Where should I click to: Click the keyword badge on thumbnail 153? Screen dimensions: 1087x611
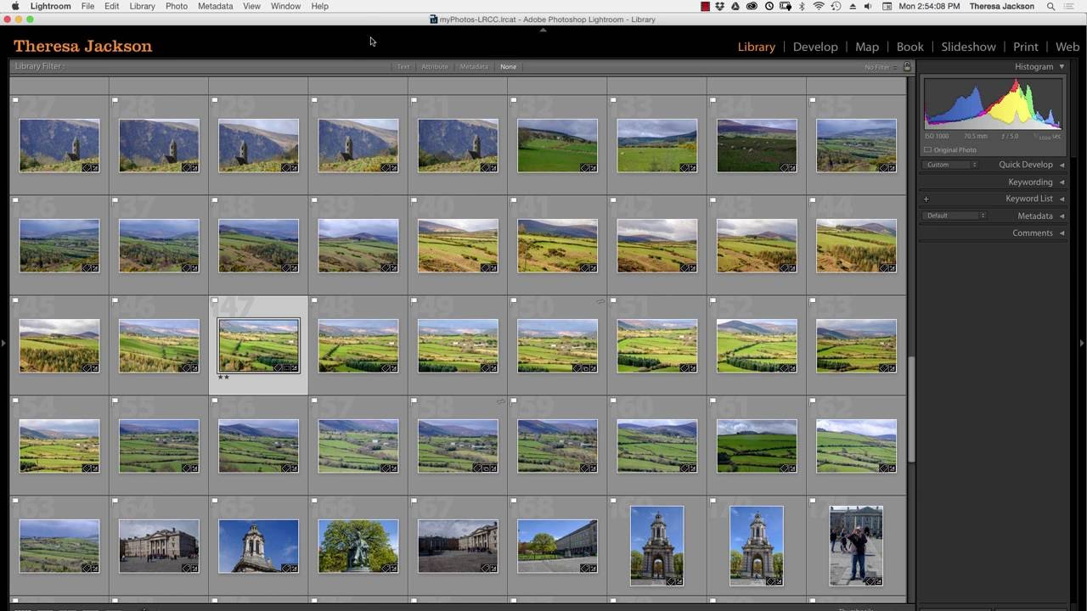(x=884, y=368)
